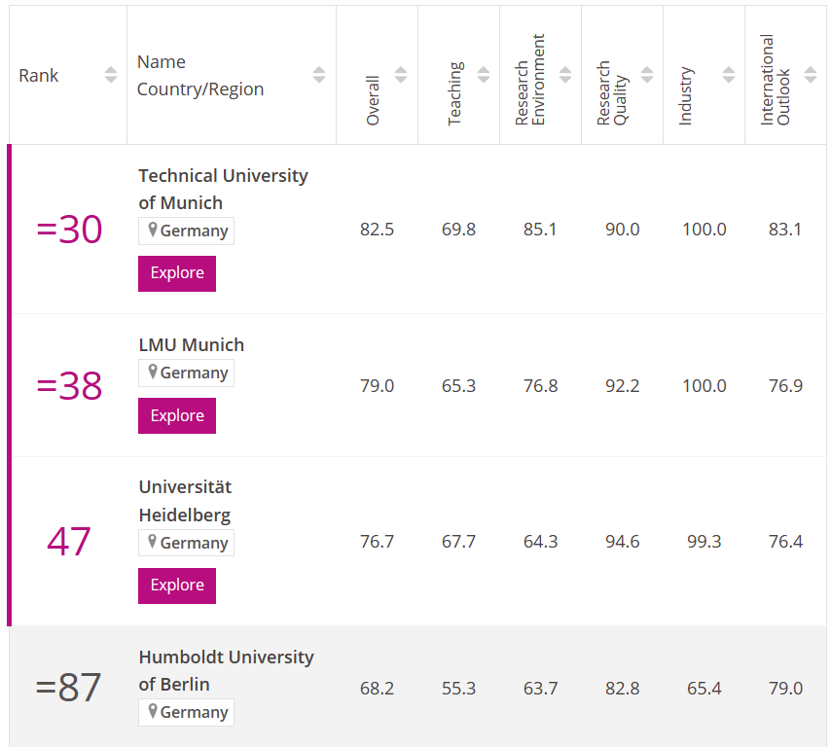Explore Technical University of Munich
831x747 pixels.
pos(177,273)
